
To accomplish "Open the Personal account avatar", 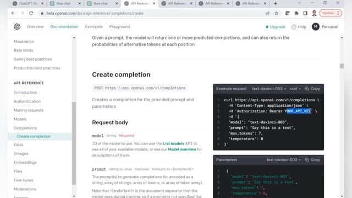I will (315, 27).
